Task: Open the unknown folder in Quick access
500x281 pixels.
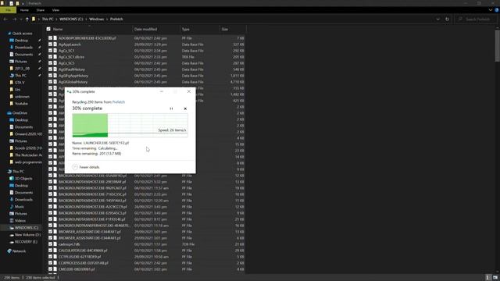Action: coord(22,97)
